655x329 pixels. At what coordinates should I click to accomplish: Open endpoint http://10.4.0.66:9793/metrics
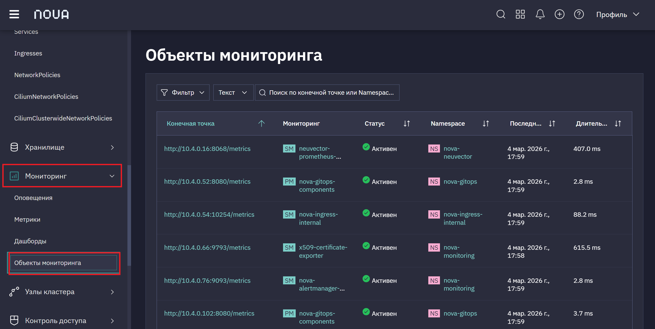pyautogui.click(x=207, y=247)
